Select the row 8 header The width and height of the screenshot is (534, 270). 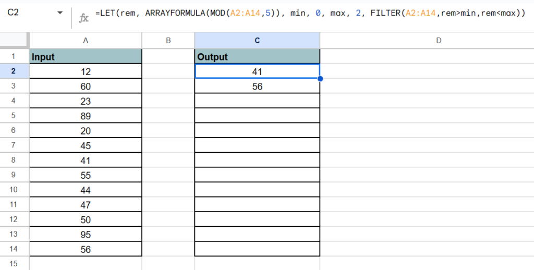[14, 160]
